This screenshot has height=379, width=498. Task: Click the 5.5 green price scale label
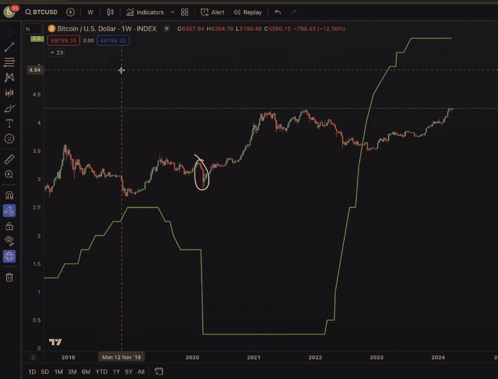[x=37, y=39]
